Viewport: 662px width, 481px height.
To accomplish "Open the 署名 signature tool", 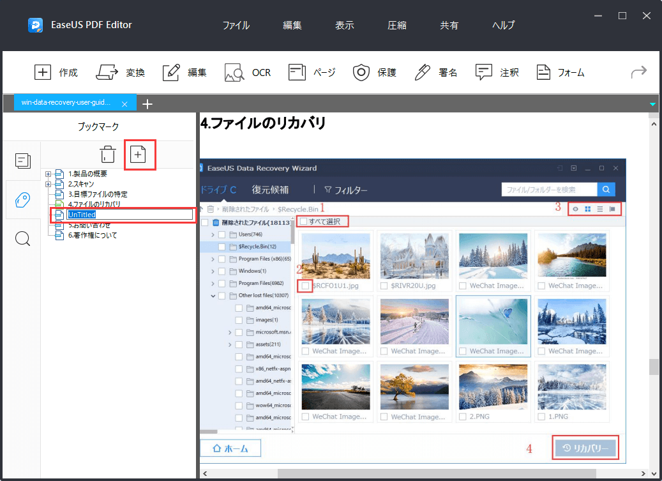I will [x=435, y=72].
